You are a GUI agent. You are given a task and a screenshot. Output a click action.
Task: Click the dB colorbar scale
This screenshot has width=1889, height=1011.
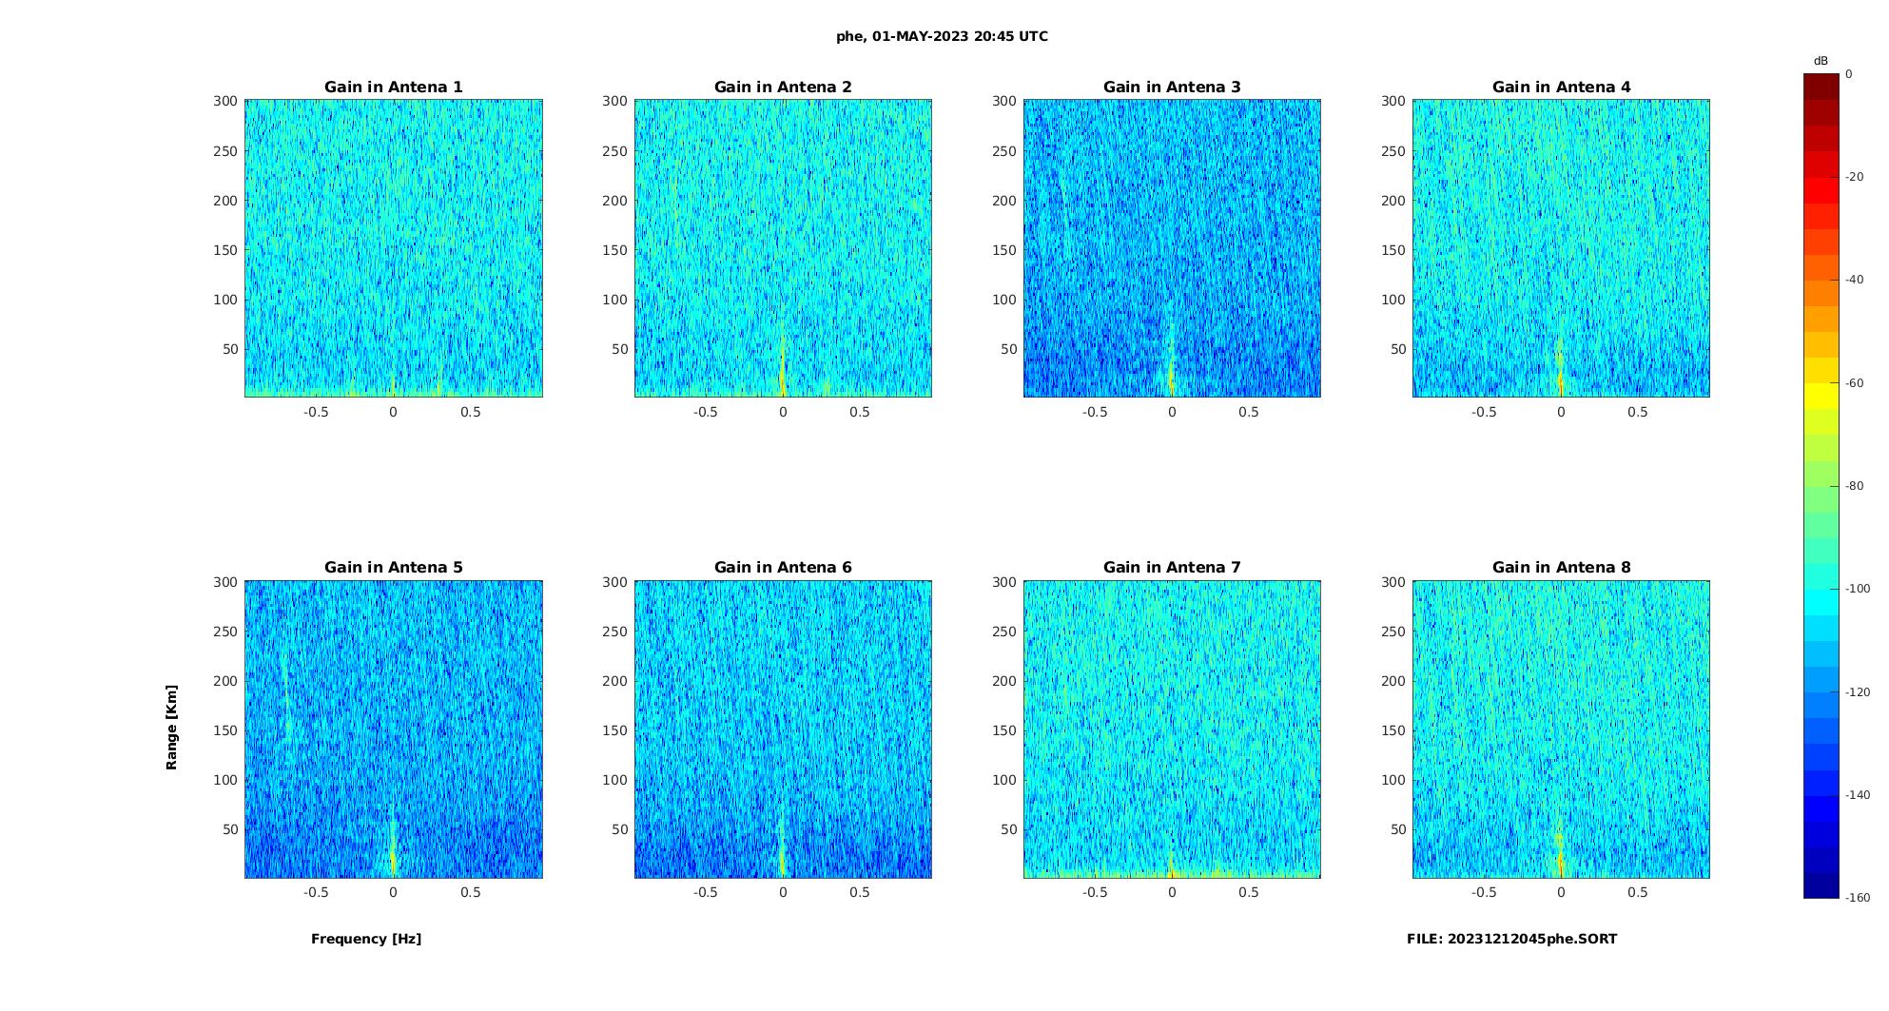(1821, 486)
